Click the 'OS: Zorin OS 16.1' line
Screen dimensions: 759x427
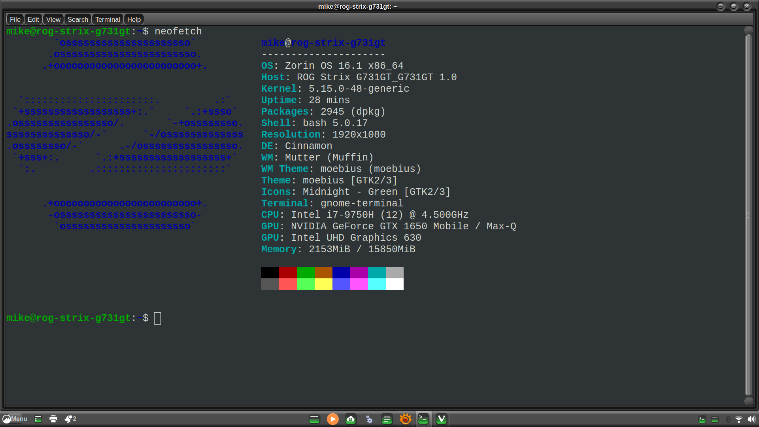pos(332,66)
